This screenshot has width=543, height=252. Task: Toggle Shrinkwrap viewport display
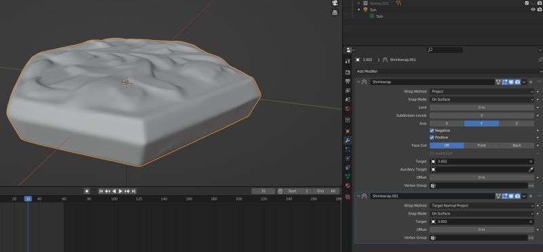(x=511, y=82)
